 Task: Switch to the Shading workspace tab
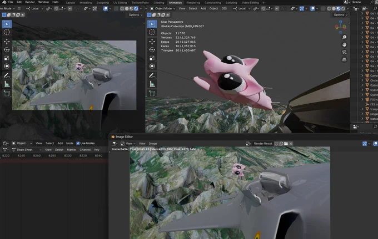coord(158,3)
